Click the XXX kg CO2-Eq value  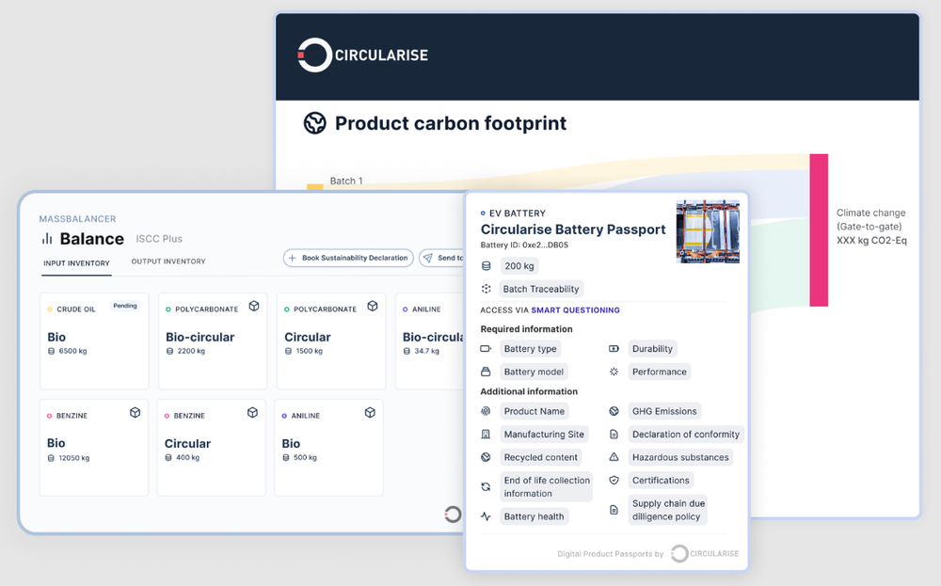click(871, 241)
